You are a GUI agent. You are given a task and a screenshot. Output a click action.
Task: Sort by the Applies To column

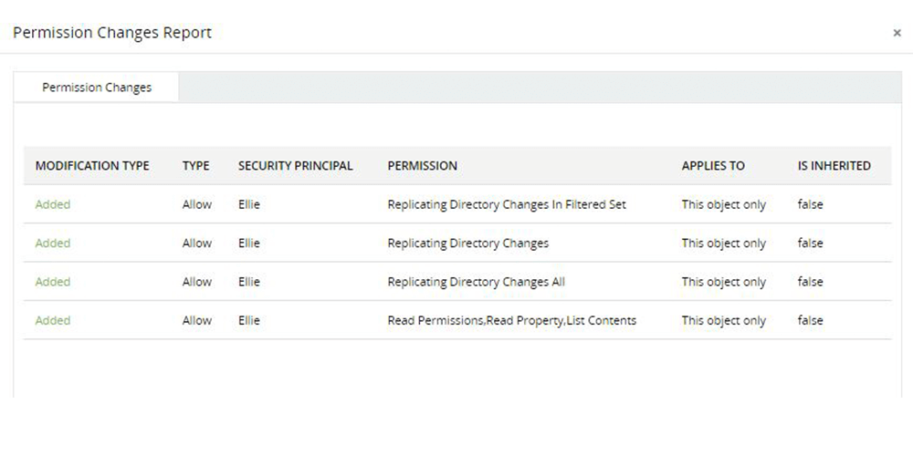click(x=713, y=166)
